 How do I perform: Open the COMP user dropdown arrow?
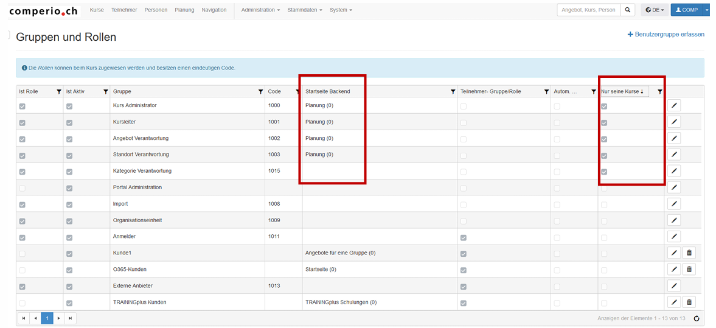[707, 10]
